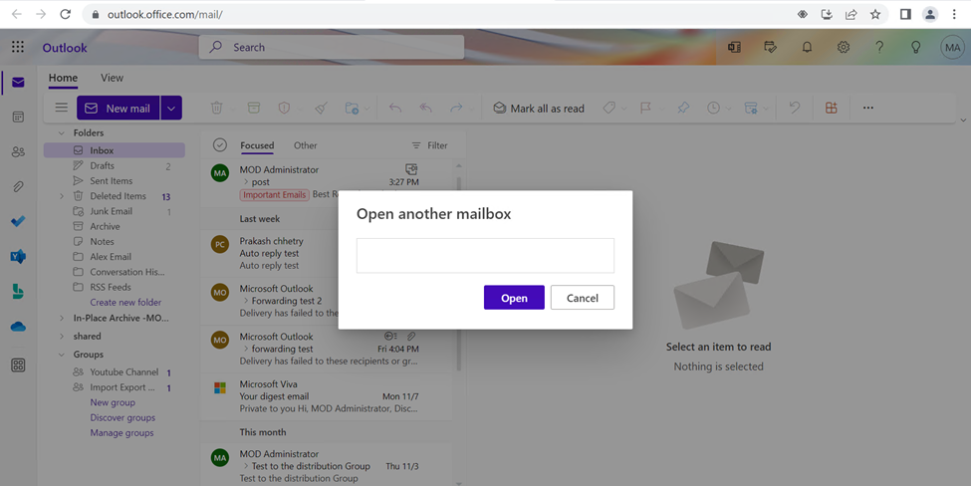This screenshot has width=971, height=486.
Task: Click the Sweep broom icon in toolbar
Action: pyautogui.click(x=321, y=108)
